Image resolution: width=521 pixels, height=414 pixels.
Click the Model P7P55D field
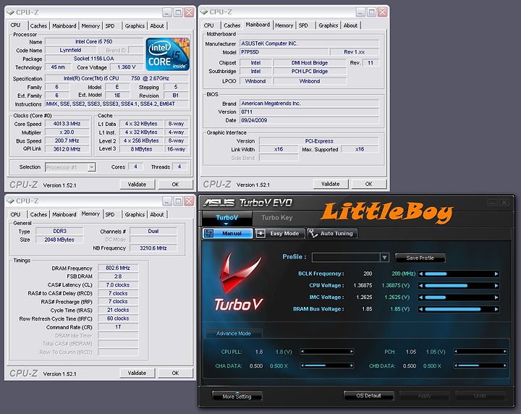(284, 52)
